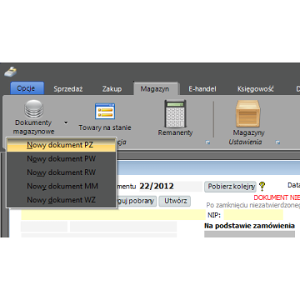Select Nowy dokument PW menu entry

[61, 158]
